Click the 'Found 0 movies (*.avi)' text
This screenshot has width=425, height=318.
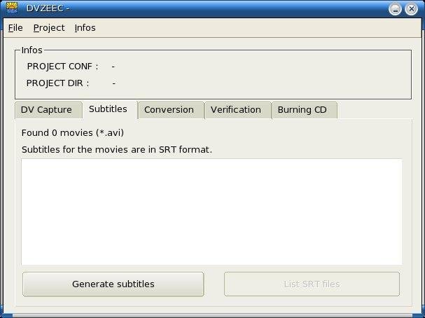click(73, 132)
